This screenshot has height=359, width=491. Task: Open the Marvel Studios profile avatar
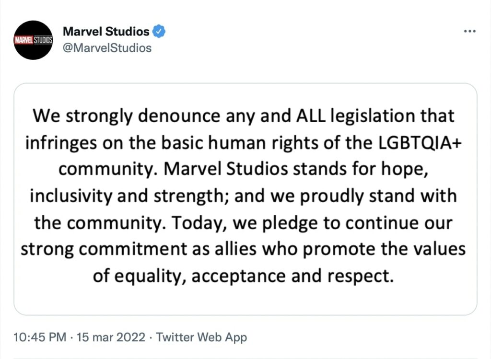pos(33,40)
